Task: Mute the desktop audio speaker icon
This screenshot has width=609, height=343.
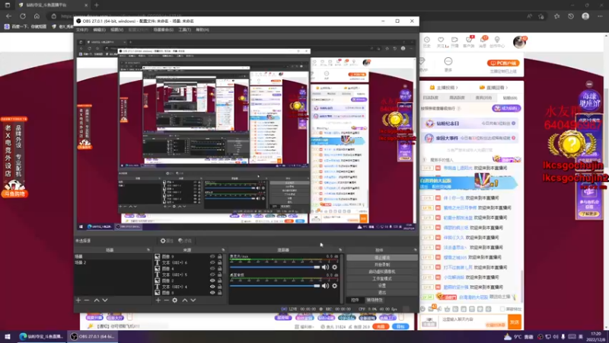Action: click(x=325, y=286)
